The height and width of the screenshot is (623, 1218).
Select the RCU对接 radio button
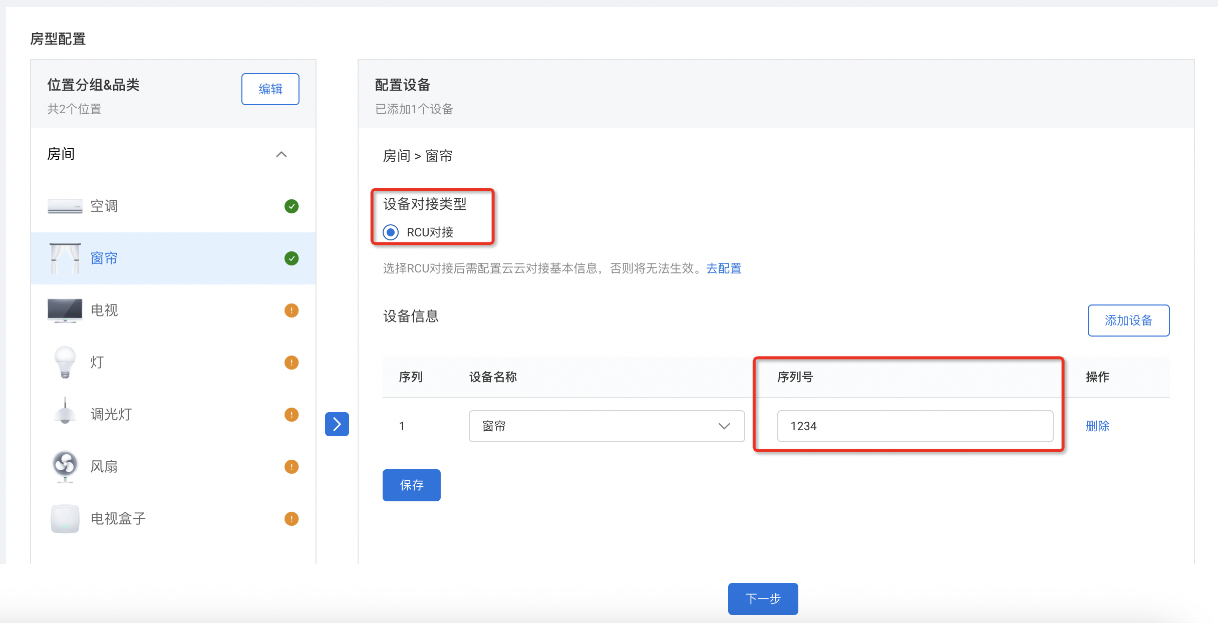pyautogui.click(x=391, y=232)
